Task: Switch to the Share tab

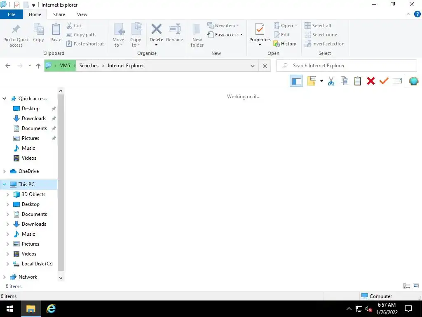Action: coord(59,14)
